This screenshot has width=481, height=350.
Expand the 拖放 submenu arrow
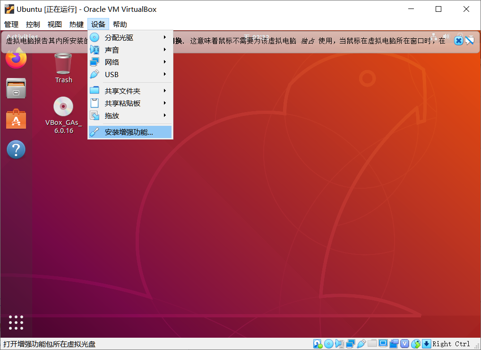pos(165,115)
